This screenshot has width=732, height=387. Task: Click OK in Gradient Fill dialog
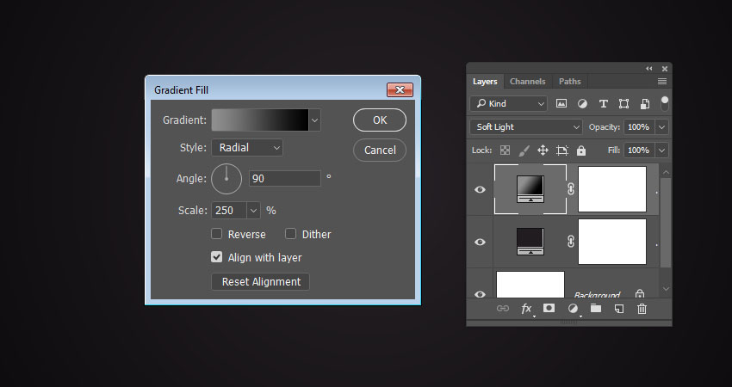[380, 120]
